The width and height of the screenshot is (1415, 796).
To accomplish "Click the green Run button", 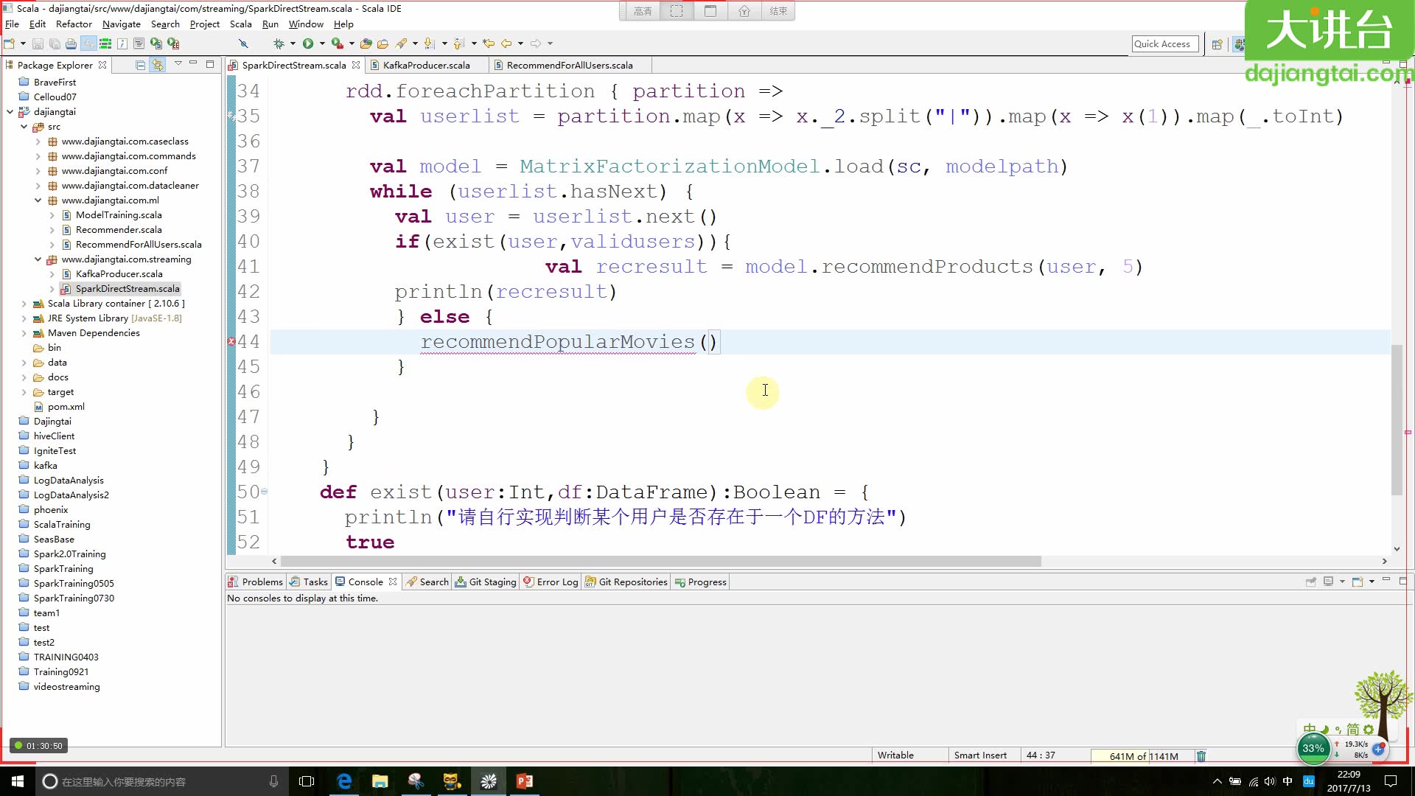I will [x=308, y=43].
